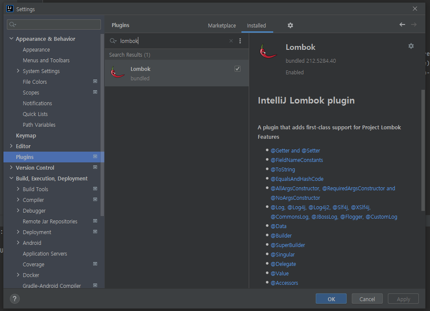
Task: Click the Apply button
Action: coord(403,299)
